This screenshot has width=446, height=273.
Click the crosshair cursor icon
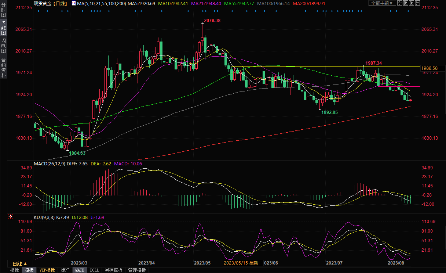400,3
